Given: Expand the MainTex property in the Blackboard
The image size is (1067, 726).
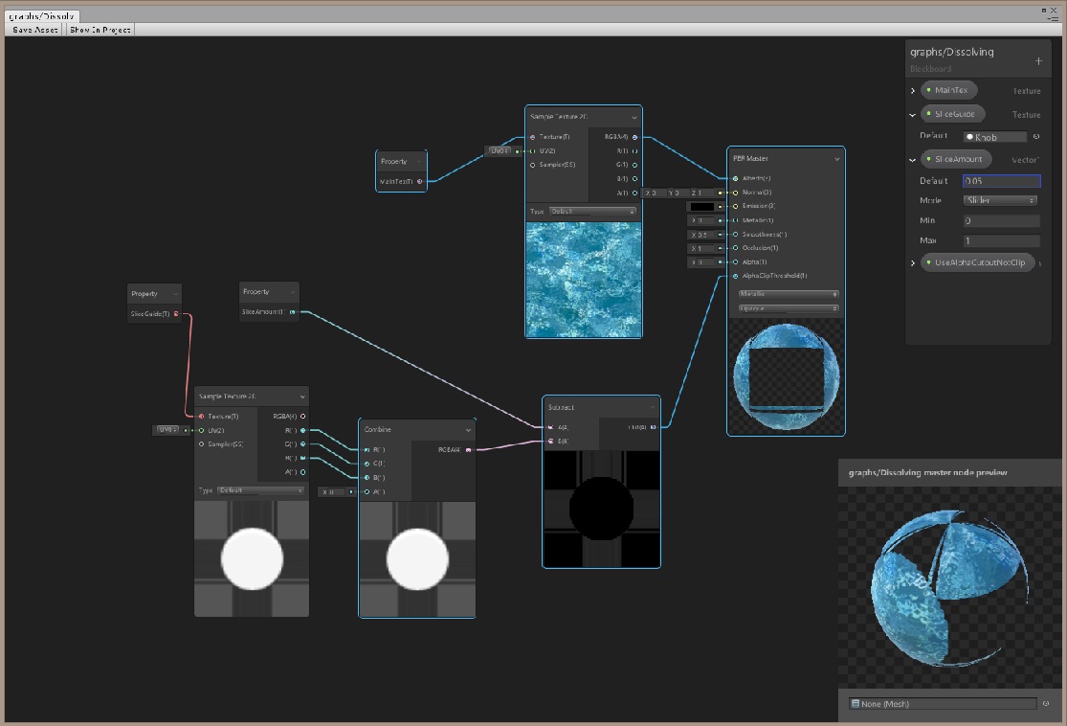Looking at the screenshot, I should coord(911,90).
